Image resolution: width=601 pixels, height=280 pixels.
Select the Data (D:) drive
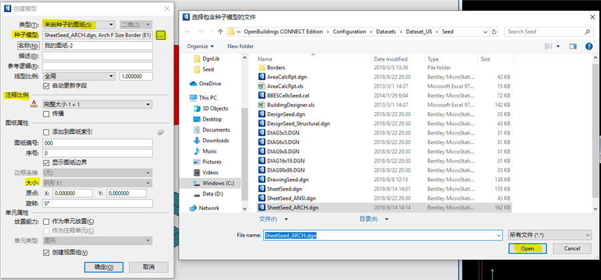coord(209,194)
